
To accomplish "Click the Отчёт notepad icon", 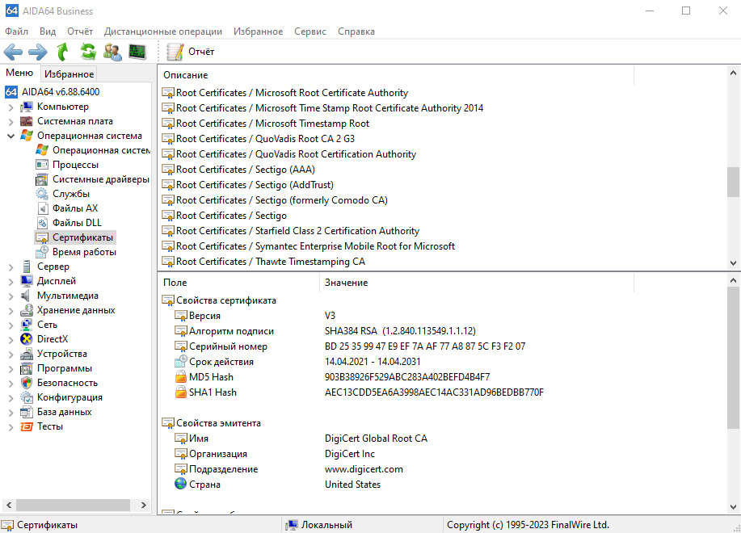I will (x=175, y=52).
